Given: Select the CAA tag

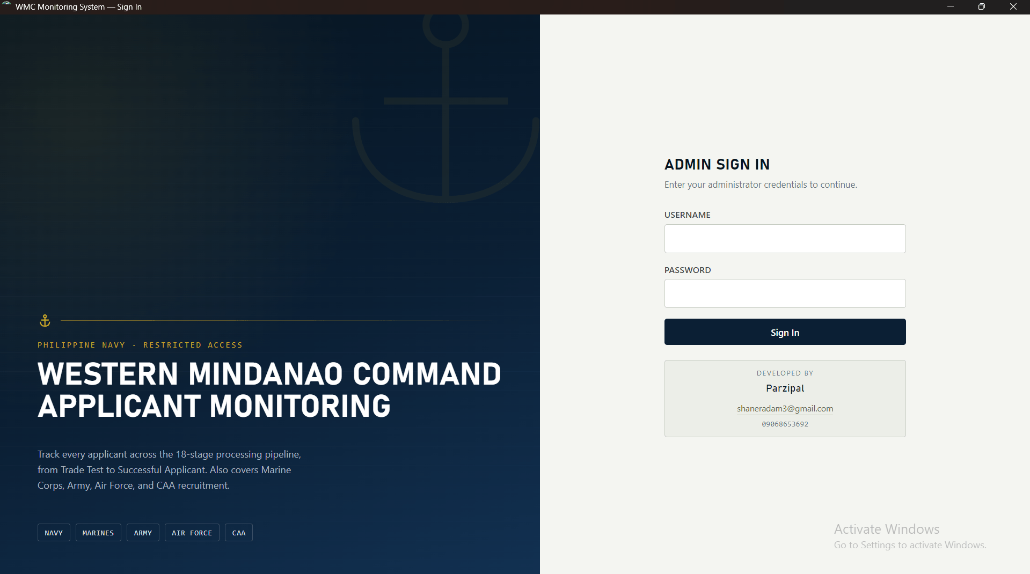Looking at the screenshot, I should point(239,533).
